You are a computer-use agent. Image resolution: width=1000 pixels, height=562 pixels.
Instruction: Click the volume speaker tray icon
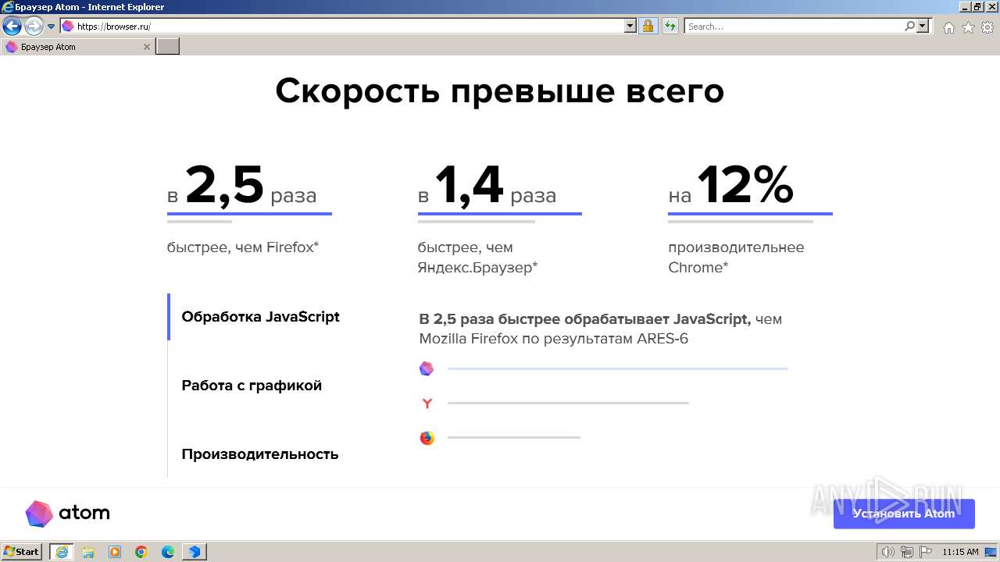[887, 552]
